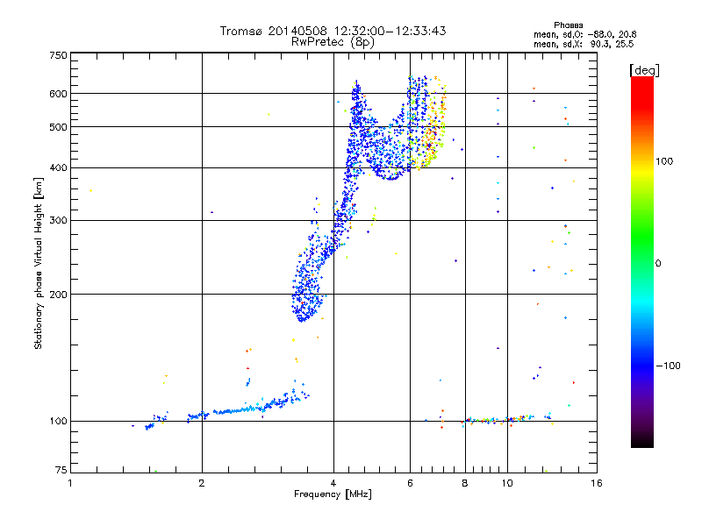The width and height of the screenshot is (702, 526).
Task: Click the 'Phases' header label
Action: pyautogui.click(x=568, y=25)
